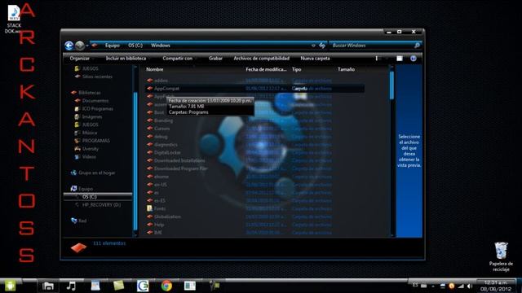Open the file explorer taskbar icon

[48, 286]
